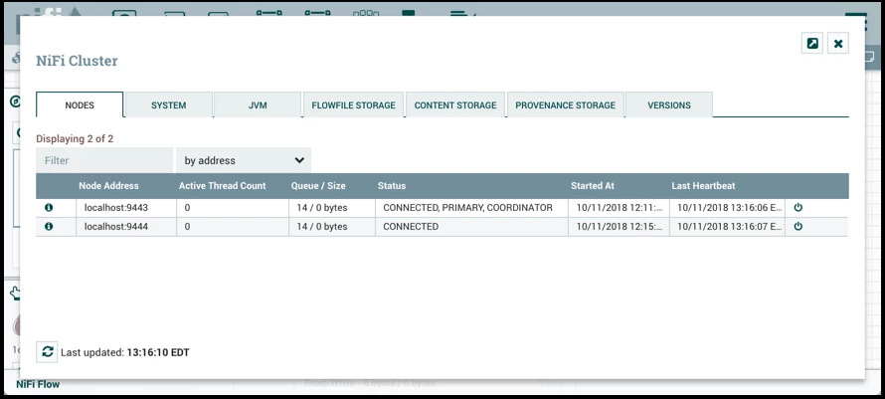
Task: Switch to the SYSTEM tab
Action: pyautogui.click(x=169, y=105)
